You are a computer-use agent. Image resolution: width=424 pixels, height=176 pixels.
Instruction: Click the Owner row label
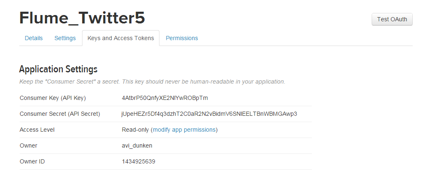(x=28, y=146)
